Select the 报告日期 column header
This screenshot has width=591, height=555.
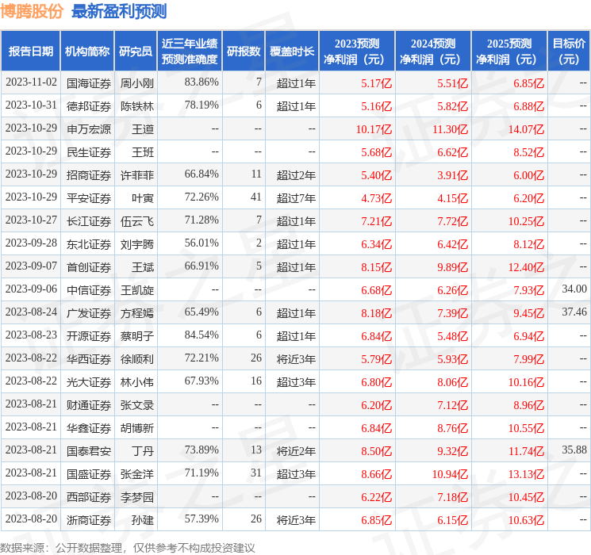30,52
